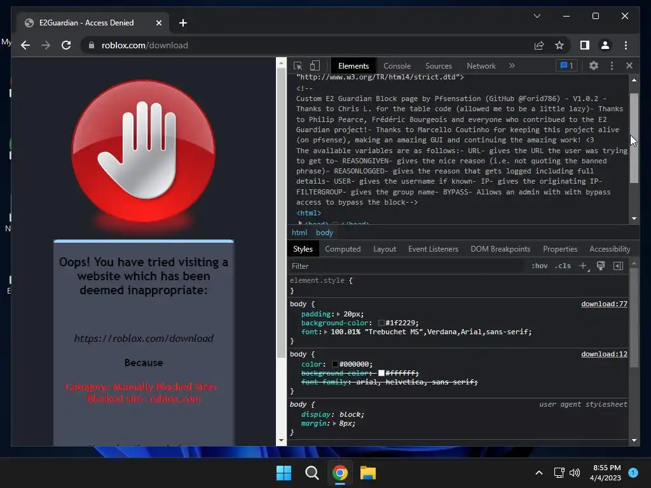The height and width of the screenshot is (488, 651).
Task: Open the Layout tab
Action: pos(385,249)
